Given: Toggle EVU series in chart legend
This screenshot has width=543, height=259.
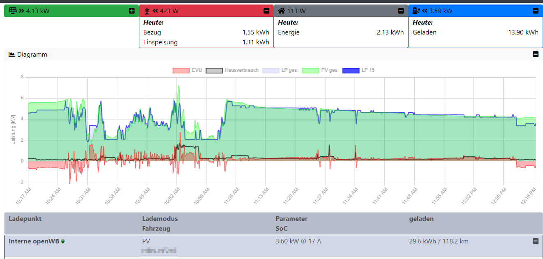Looking at the screenshot, I should pos(187,70).
